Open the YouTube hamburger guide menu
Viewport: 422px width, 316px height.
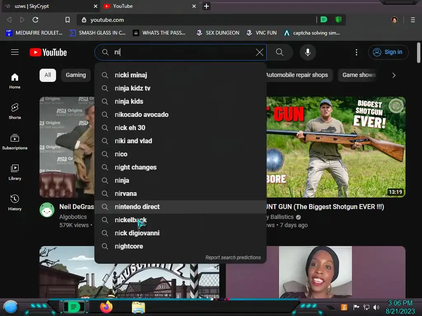coord(15,52)
